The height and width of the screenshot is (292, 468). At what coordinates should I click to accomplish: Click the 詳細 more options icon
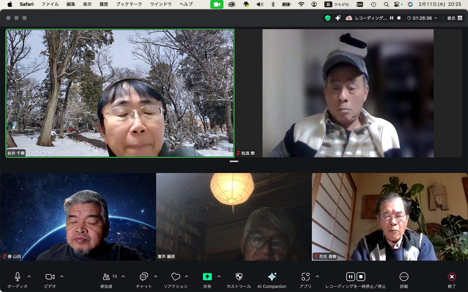coord(404,277)
